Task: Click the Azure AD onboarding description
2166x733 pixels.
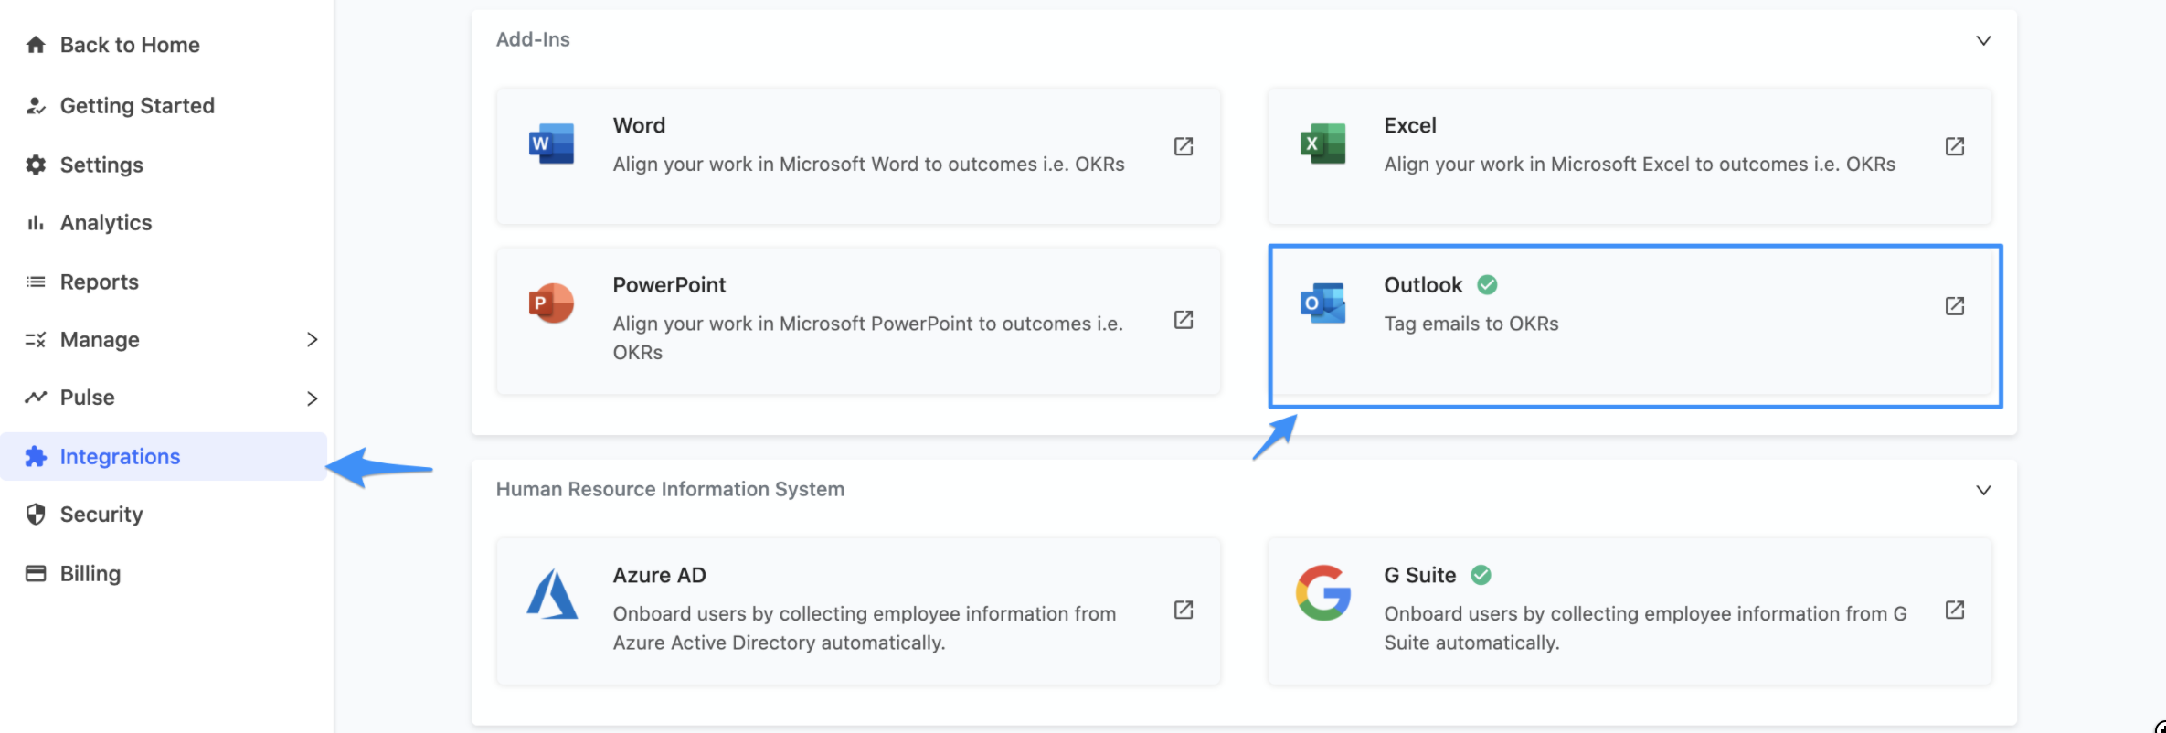Action: (865, 628)
